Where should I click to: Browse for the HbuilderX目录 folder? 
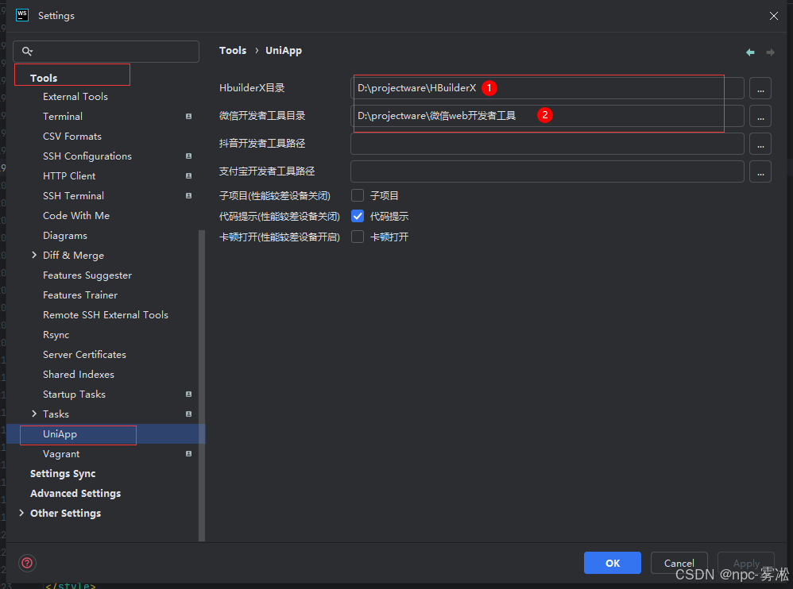(x=760, y=88)
